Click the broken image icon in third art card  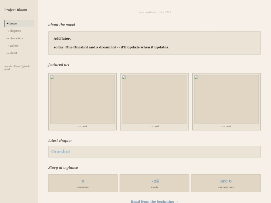click(196, 77)
